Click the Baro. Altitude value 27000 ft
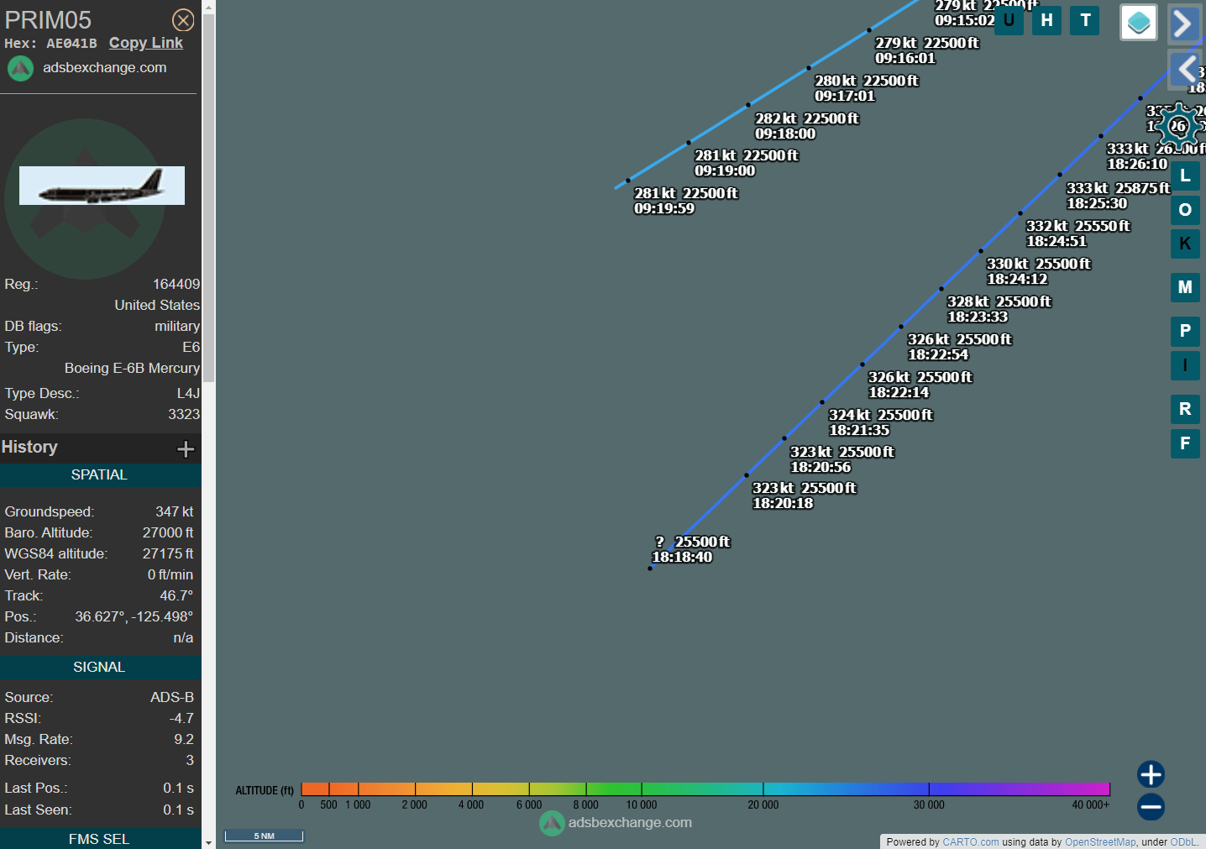 168,533
